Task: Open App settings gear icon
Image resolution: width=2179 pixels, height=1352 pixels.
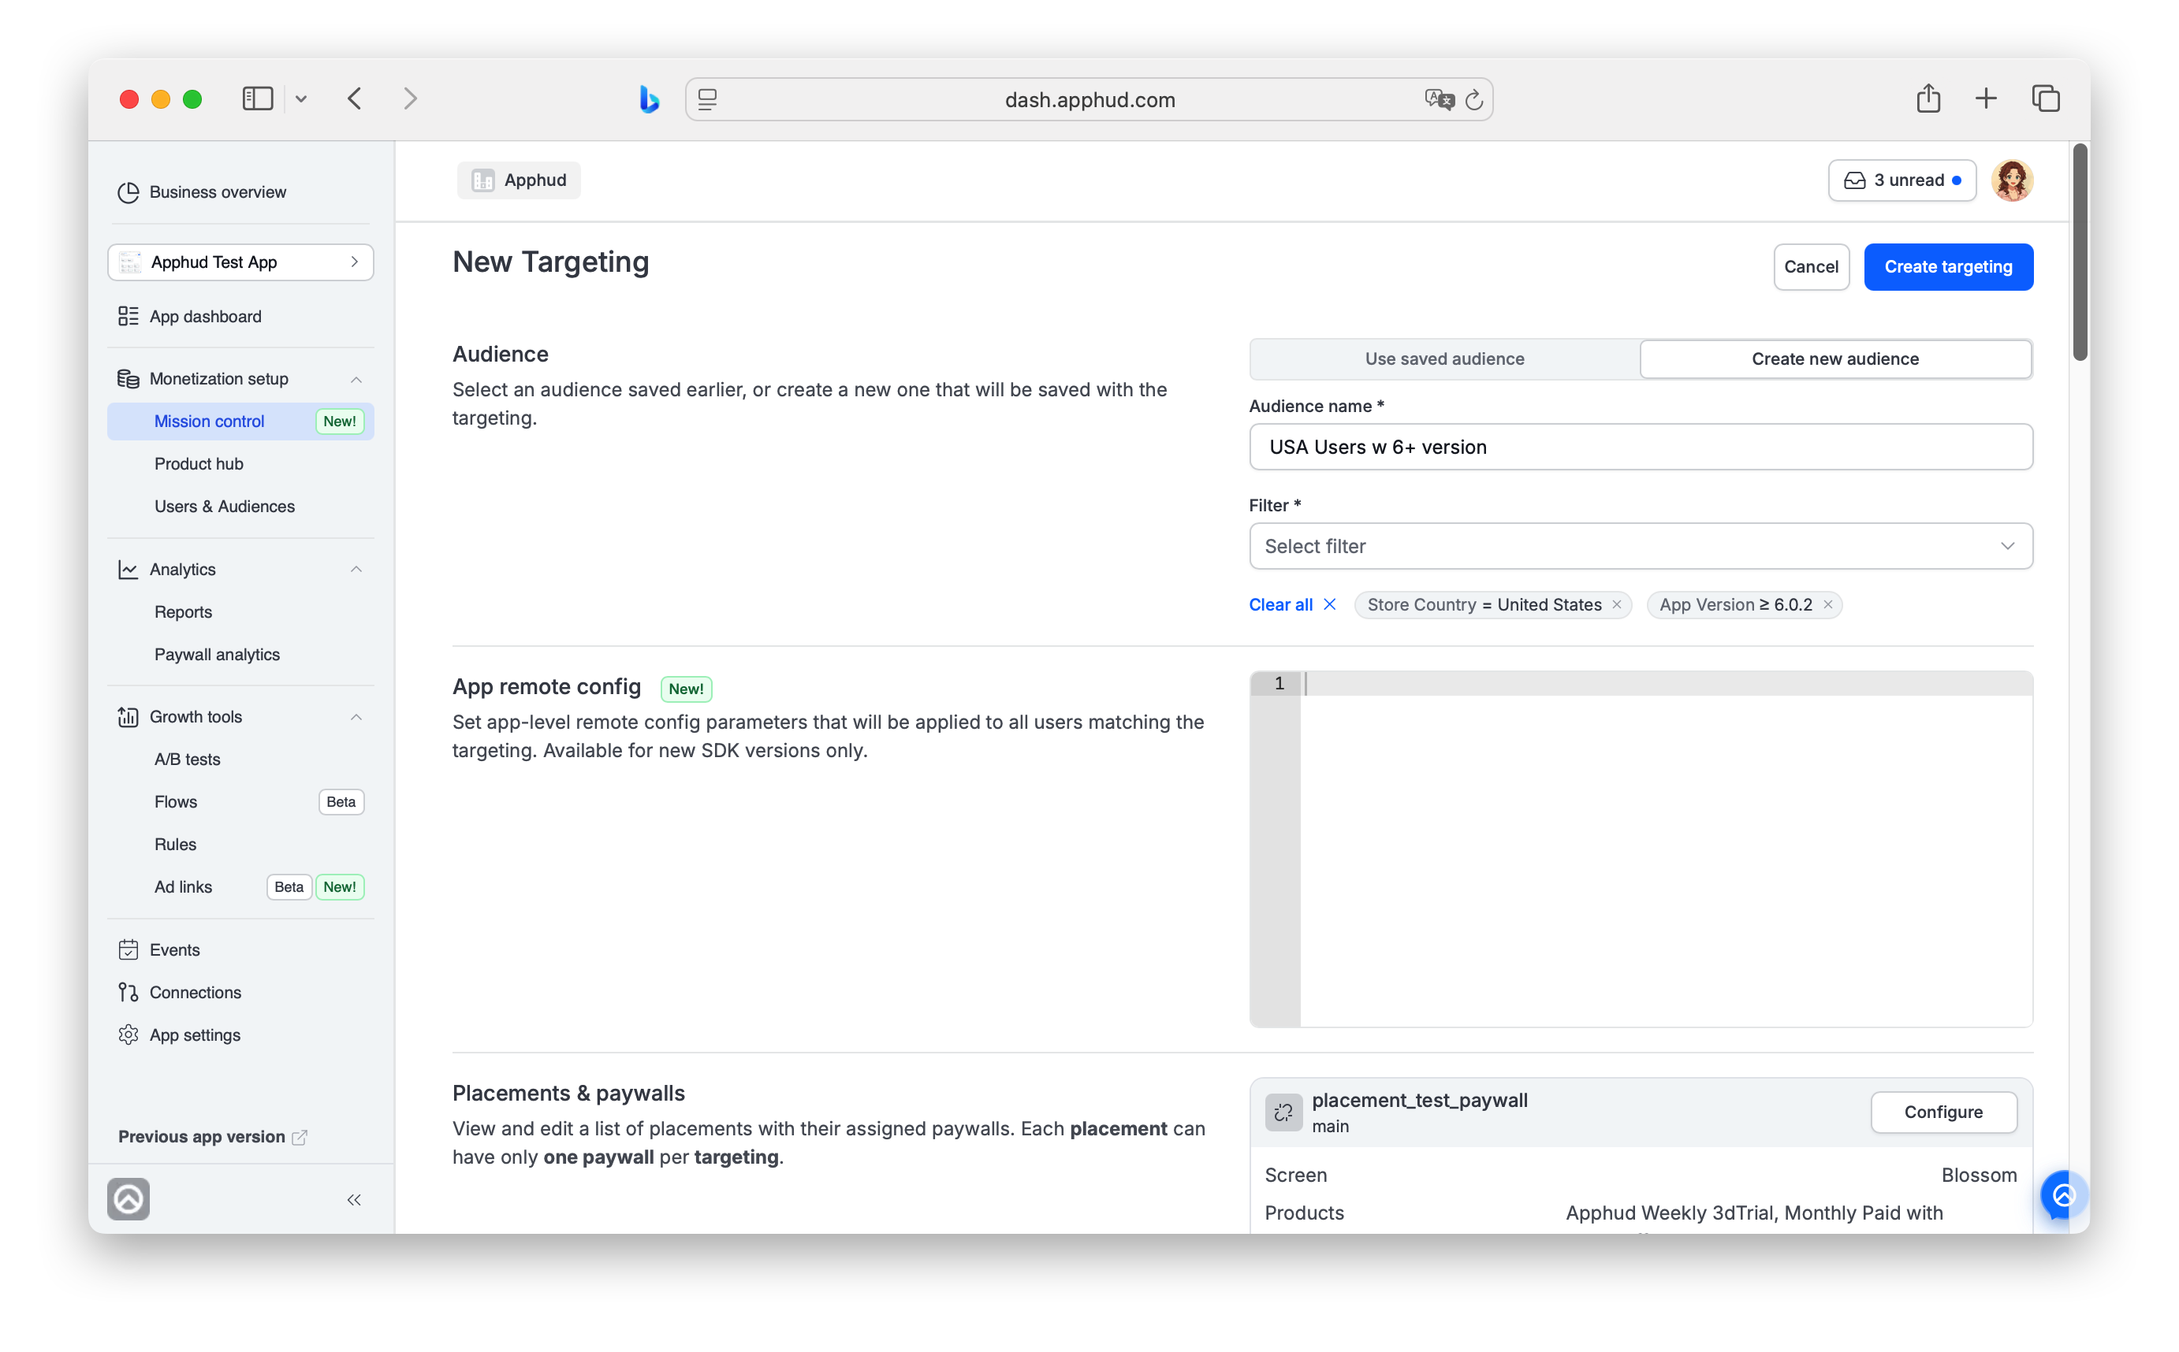Action: (x=128, y=1035)
